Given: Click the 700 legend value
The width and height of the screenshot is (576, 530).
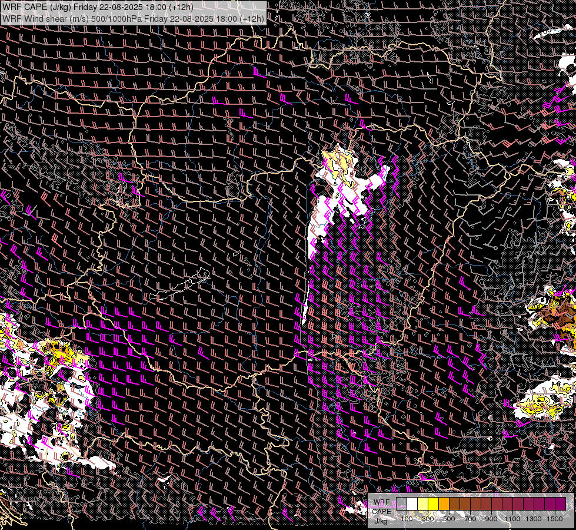Looking at the screenshot, I should point(471,519).
